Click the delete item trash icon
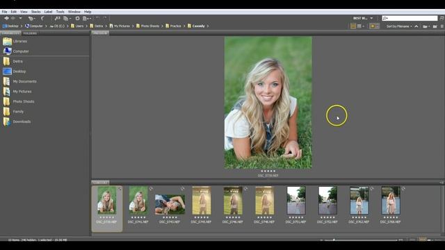This screenshot has width=445, height=250. tap(442, 26)
